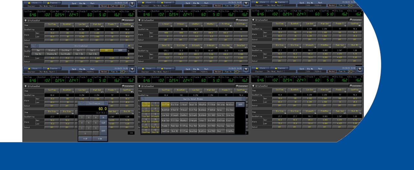The height and width of the screenshot is (170, 414).
Task: Open the Tool icon on the L-Accel screen
Action: click(x=246, y=4)
